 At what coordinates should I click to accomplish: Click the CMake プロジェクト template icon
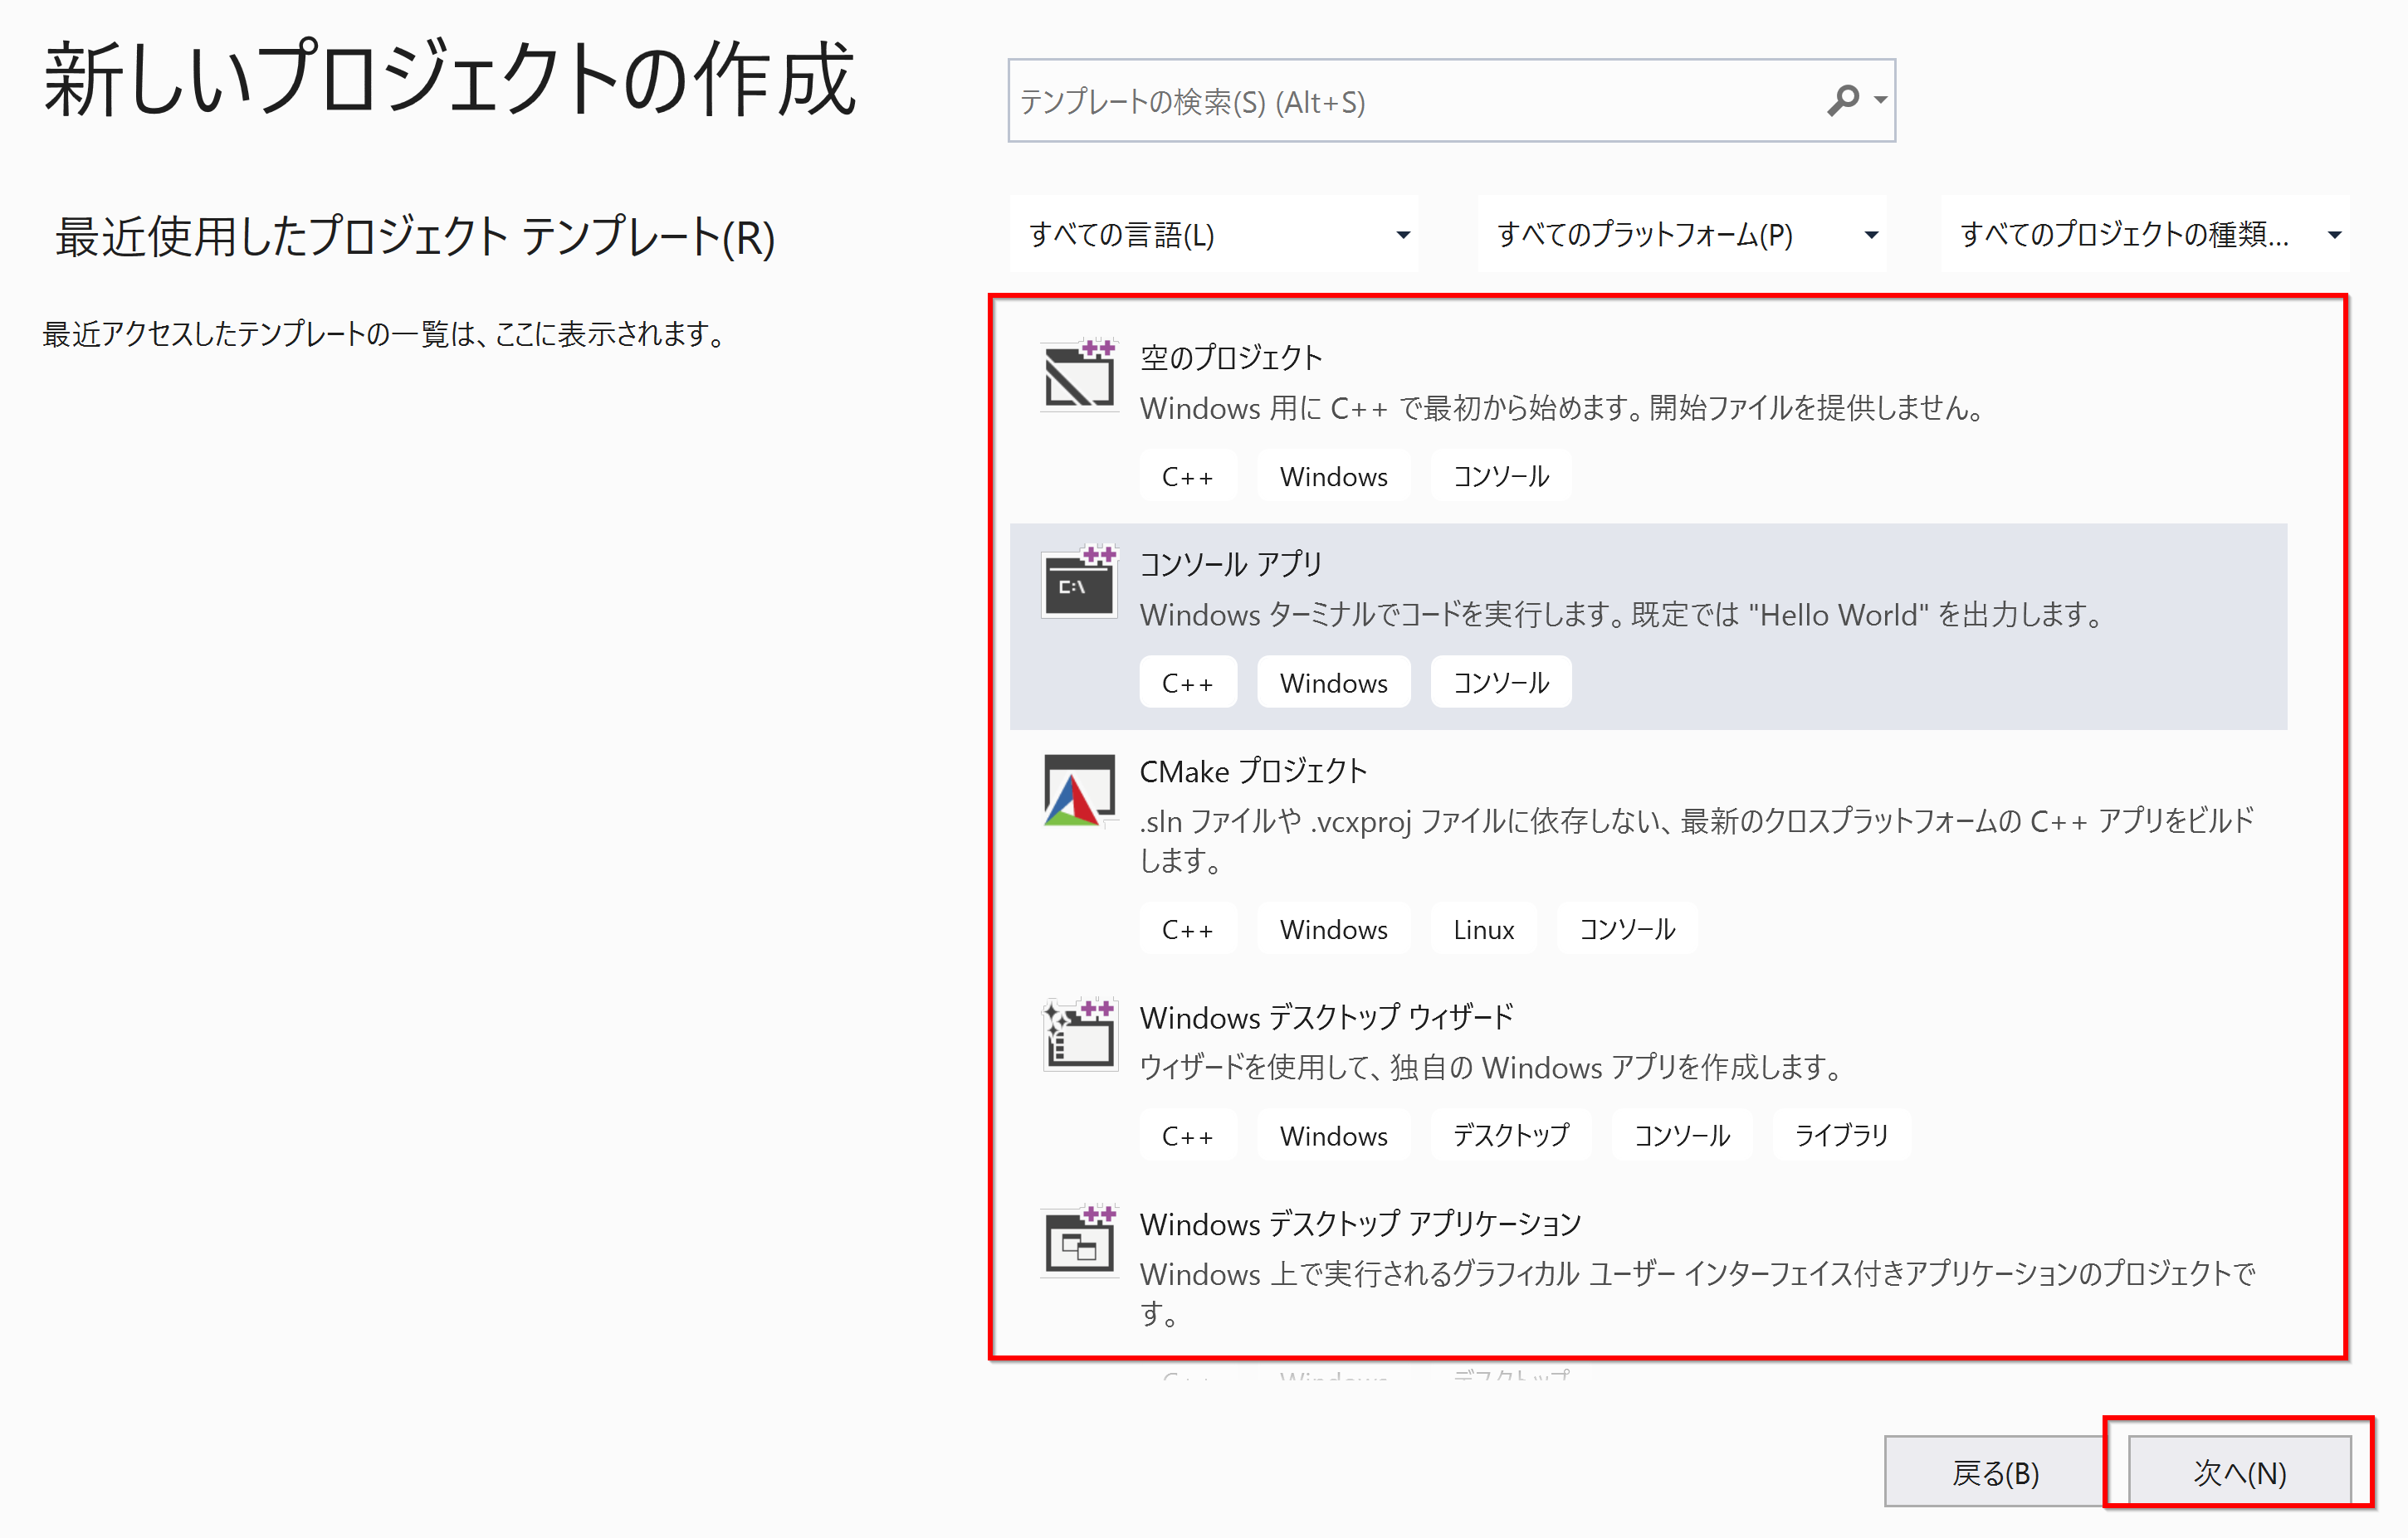pos(1079,790)
